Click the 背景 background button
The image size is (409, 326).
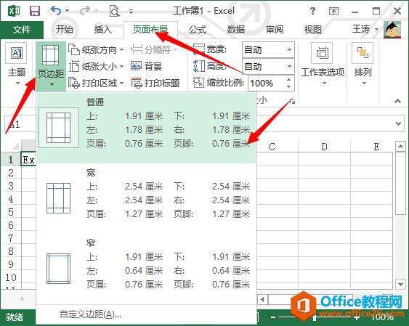coord(146,66)
